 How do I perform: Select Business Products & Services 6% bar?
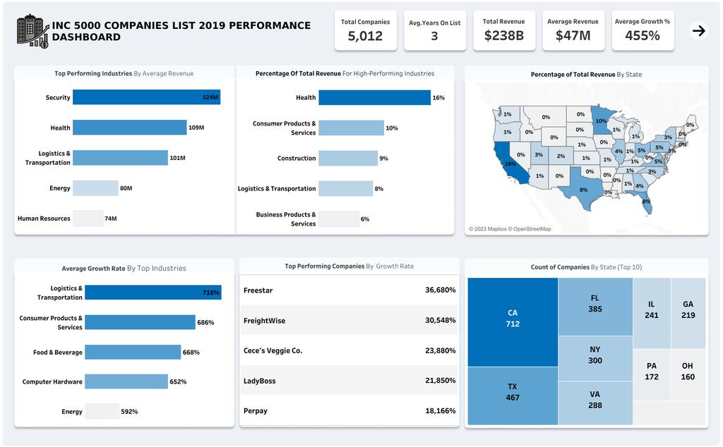tap(338, 219)
